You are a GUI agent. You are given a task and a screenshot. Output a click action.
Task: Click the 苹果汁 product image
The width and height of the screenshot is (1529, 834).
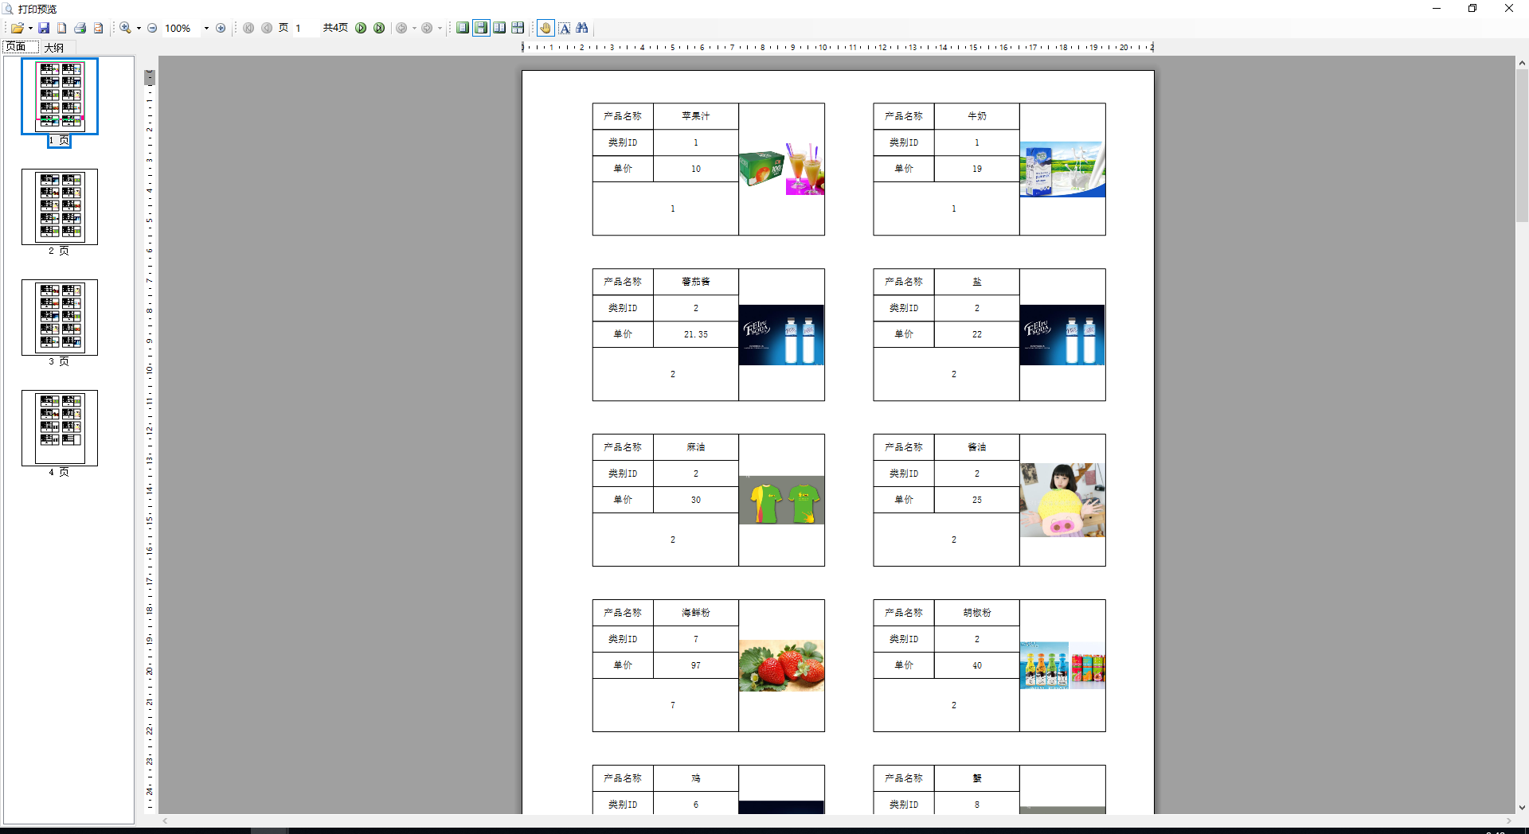coord(781,169)
